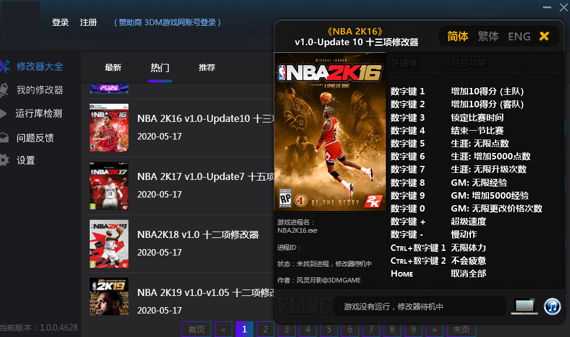Image resolution: width=570 pixels, height=337 pixels.
Task: Switch trainer language to 简体
Action: pos(457,36)
